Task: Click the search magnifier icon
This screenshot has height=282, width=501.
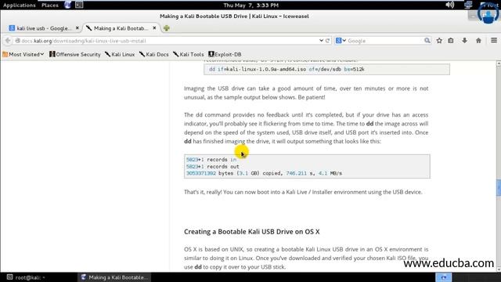Action: pyautogui.click(x=427, y=41)
